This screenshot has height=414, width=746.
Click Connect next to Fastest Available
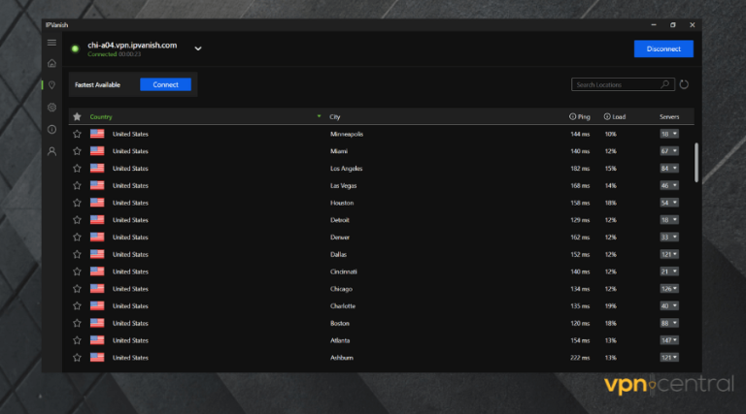(165, 84)
